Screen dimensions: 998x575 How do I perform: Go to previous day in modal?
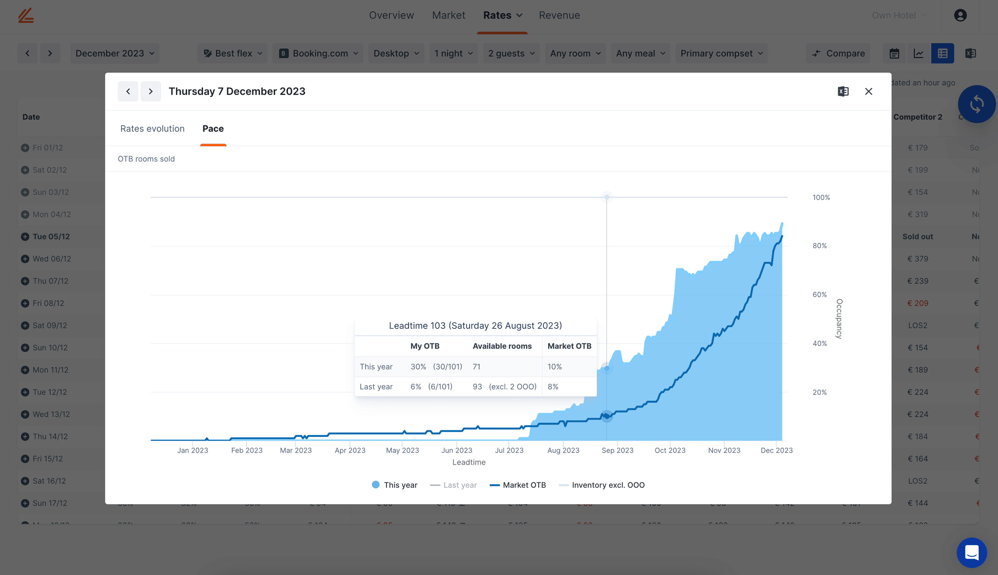[x=128, y=91]
